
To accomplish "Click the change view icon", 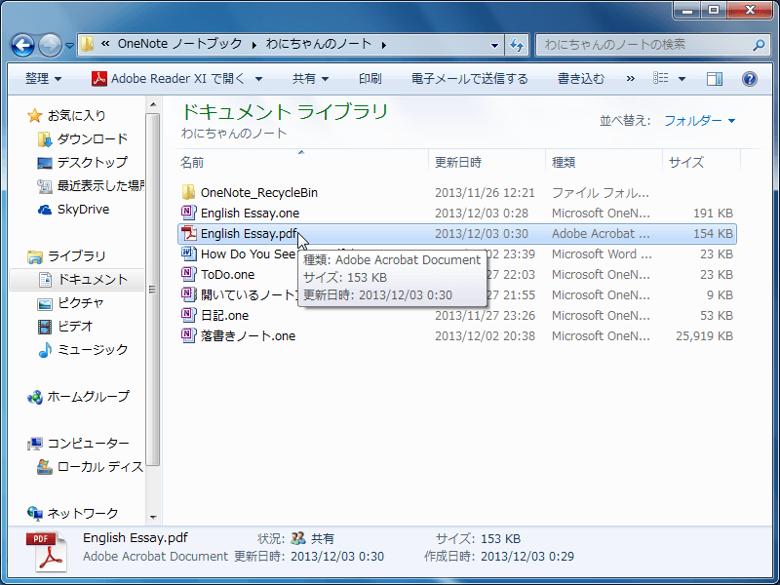I will coord(660,78).
